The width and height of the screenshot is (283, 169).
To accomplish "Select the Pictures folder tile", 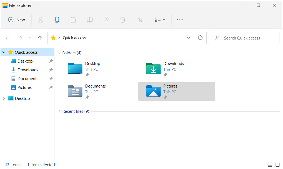I will [177, 91].
